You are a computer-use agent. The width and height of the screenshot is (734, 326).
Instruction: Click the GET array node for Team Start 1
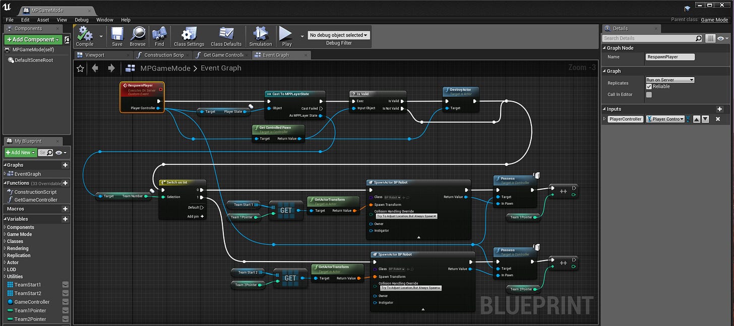coord(286,210)
